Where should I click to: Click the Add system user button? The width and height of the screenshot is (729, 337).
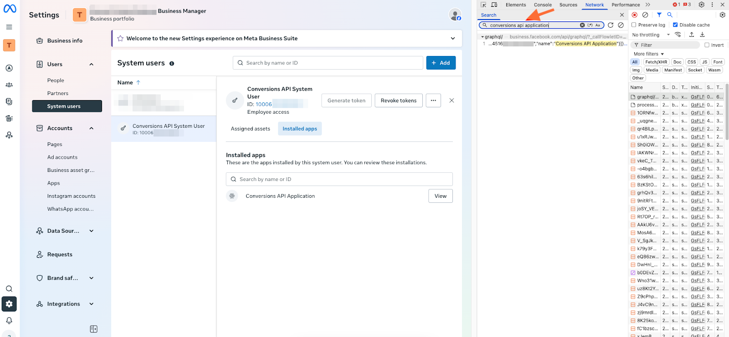click(441, 63)
